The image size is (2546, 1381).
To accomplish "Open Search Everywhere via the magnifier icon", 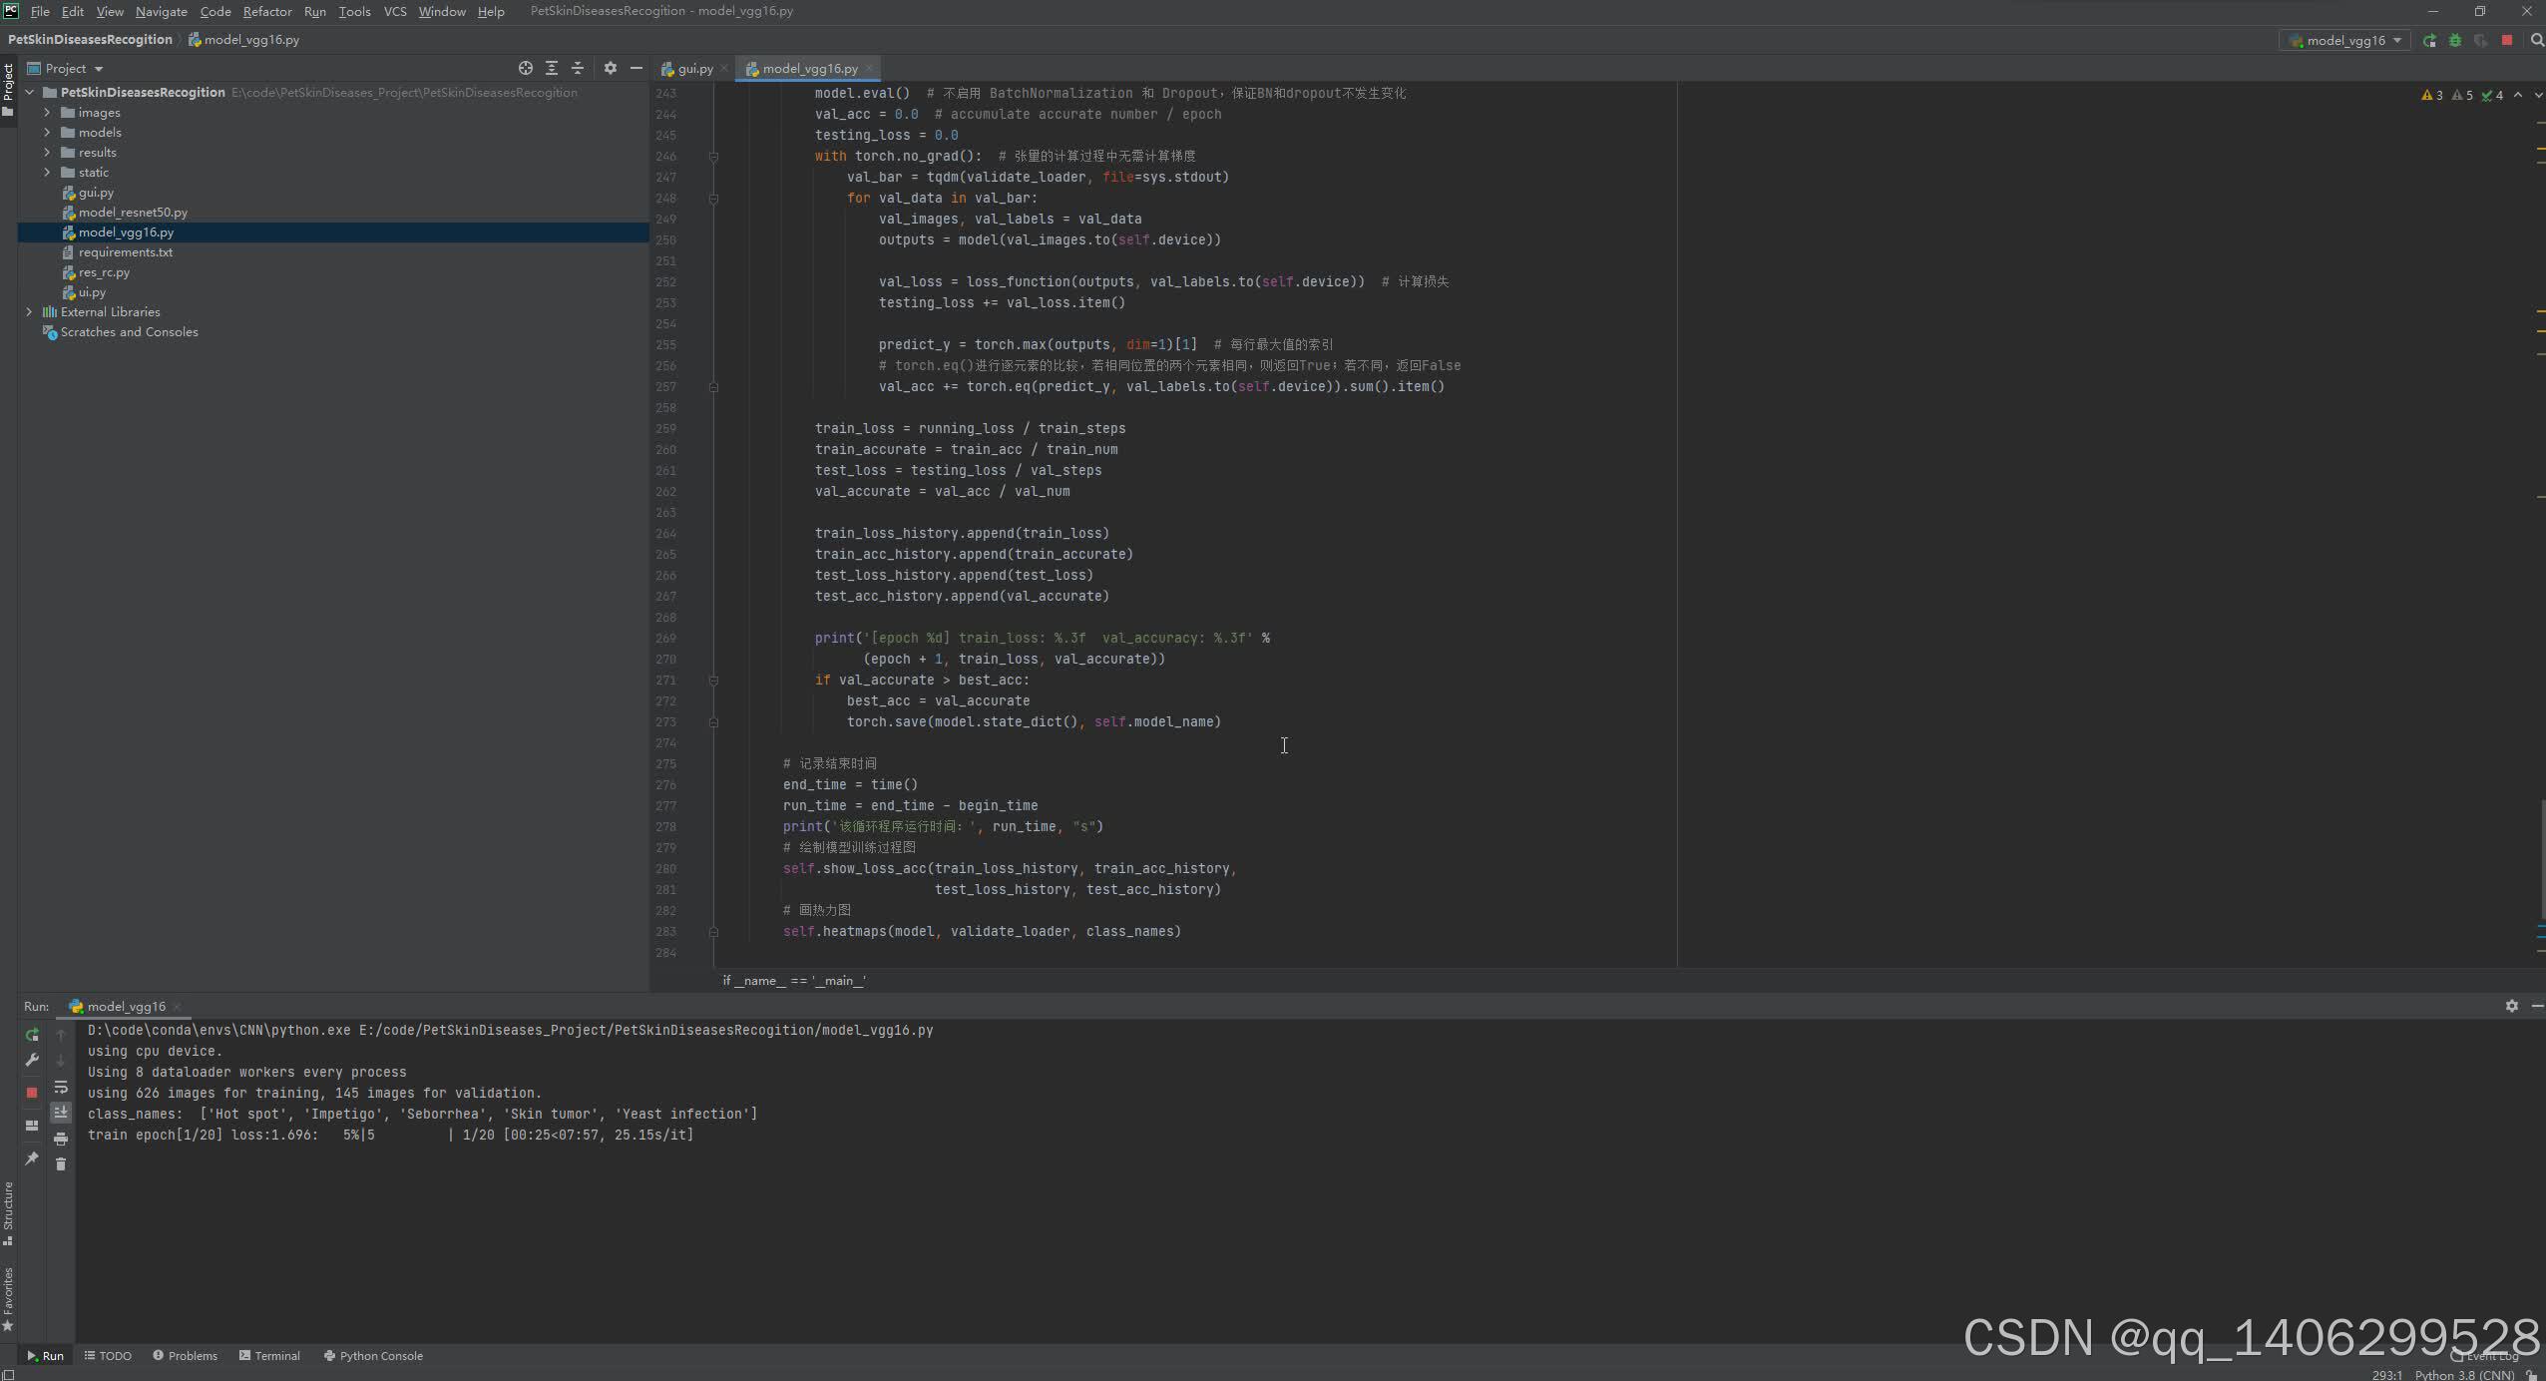I will coord(2537,41).
